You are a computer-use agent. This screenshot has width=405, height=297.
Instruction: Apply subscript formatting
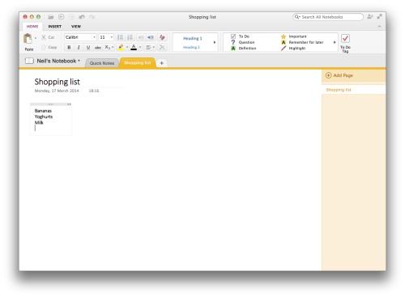click(107, 47)
